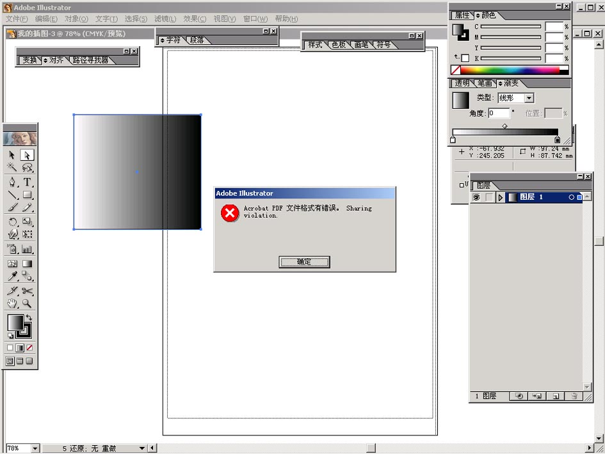Set paint mode to None
Image resolution: width=605 pixels, height=454 pixels.
click(x=29, y=348)
